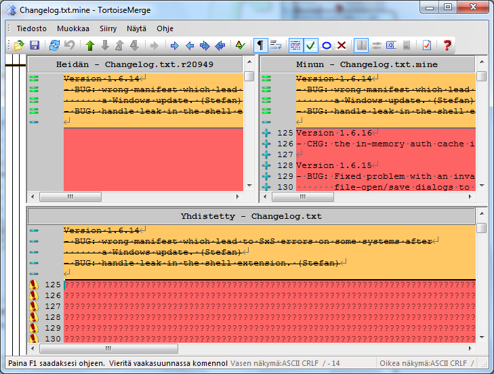Click the vertical scrollbar thumb in the Heidän pane

[249, 76]
